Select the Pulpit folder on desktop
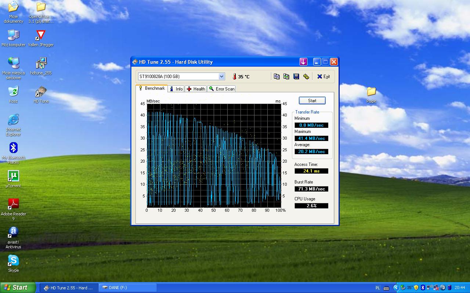The height and width of the screenshot is (293, 470). click(371, 94)
